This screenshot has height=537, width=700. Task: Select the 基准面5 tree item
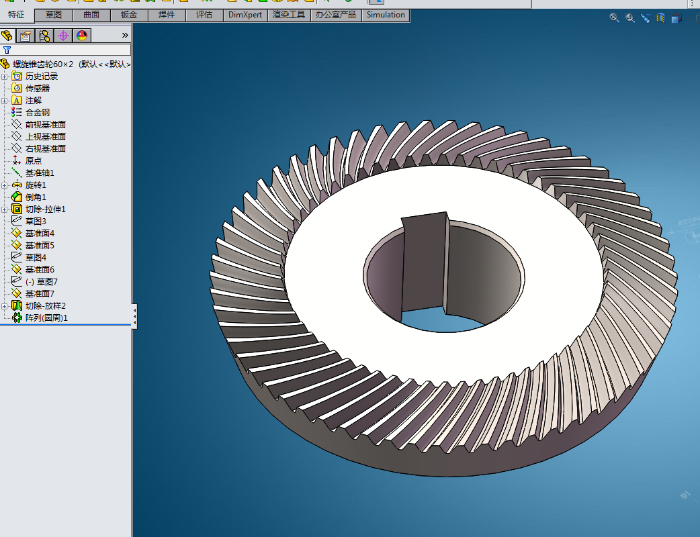[39, 245]
